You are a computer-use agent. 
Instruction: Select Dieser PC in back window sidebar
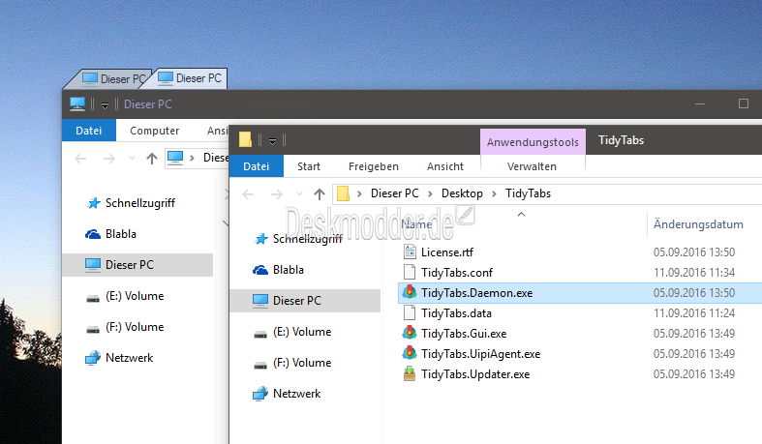[x=137, y=265]
